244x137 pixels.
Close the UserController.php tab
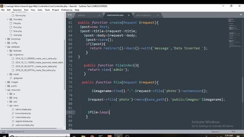pyautogui.click(x=129, y=15)
